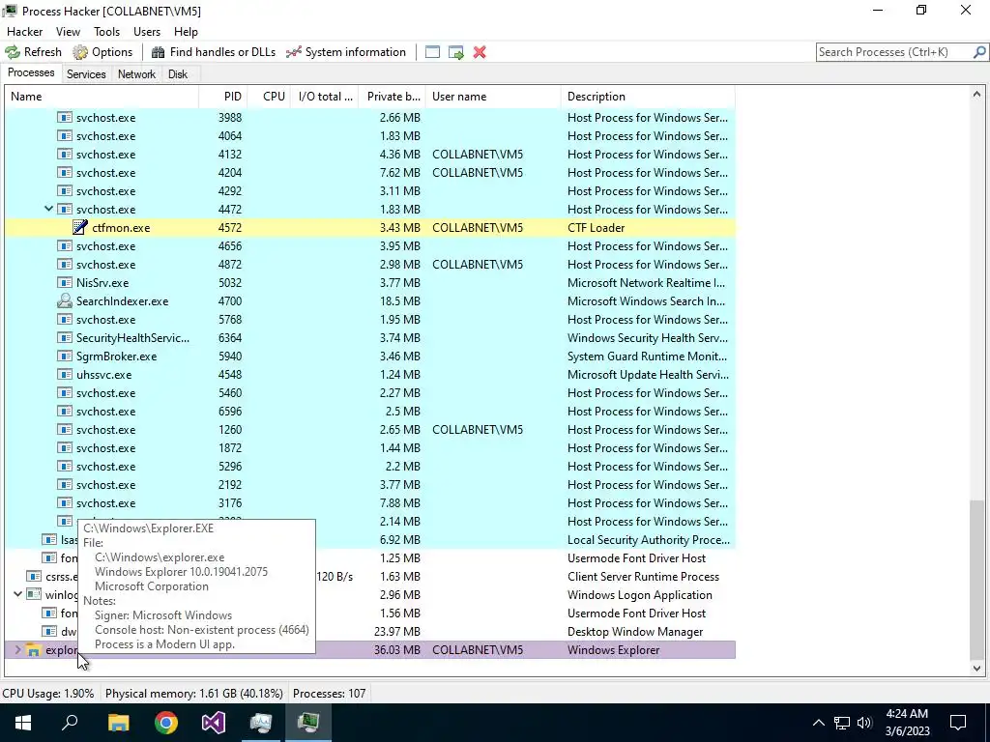Sort by I/O total column header
The image size is (990, 742).
point(325,97)
